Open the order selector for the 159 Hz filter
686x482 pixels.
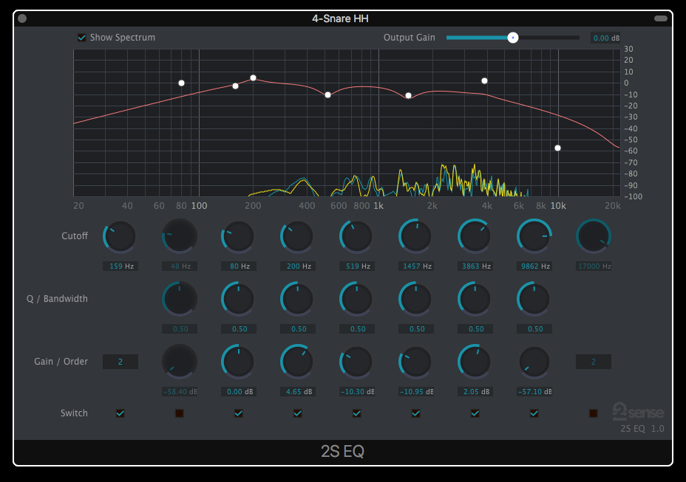tap(120, 362)
